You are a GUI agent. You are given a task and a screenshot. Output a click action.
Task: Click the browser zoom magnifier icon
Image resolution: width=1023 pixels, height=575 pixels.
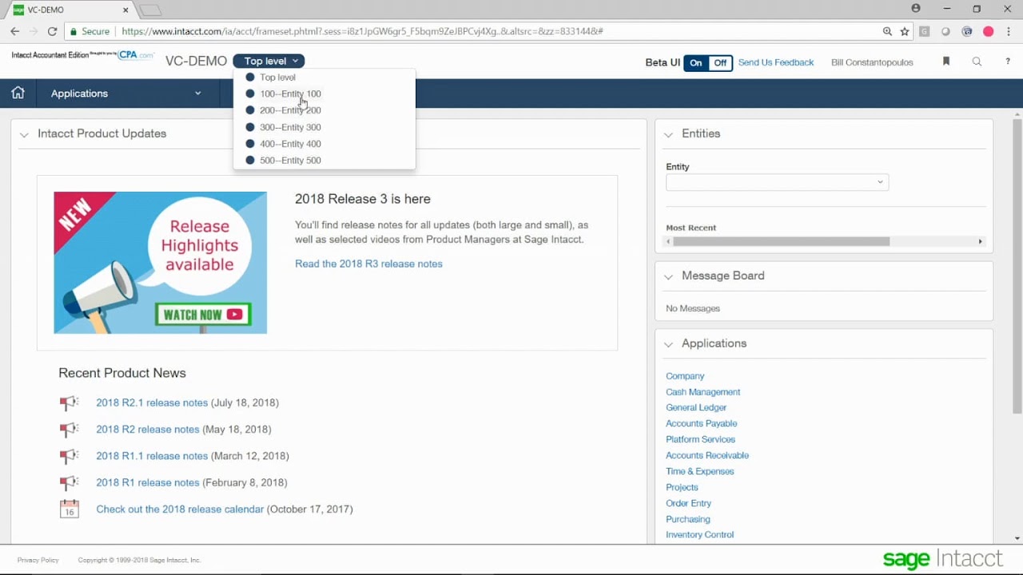click(x=887, y=31)
